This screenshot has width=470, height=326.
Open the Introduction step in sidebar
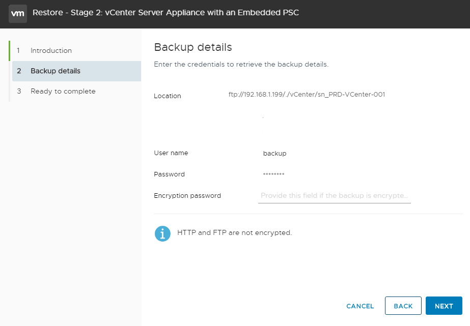[x=51, y=51]
